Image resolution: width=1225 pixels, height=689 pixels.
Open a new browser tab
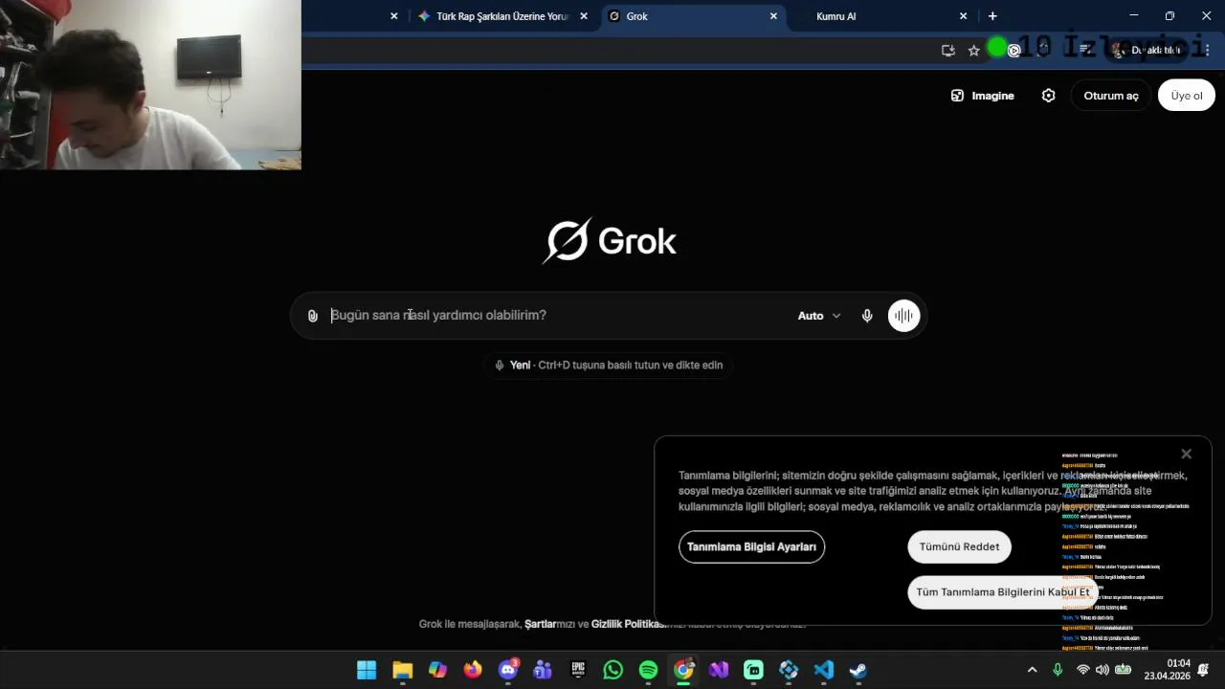pos(992,16)
